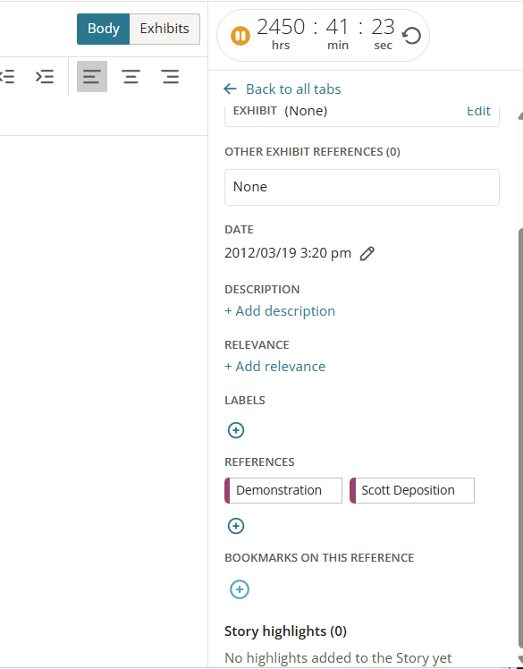
Task: Open the Scott Deposition reference tag
Action: (x=411, y=490)
